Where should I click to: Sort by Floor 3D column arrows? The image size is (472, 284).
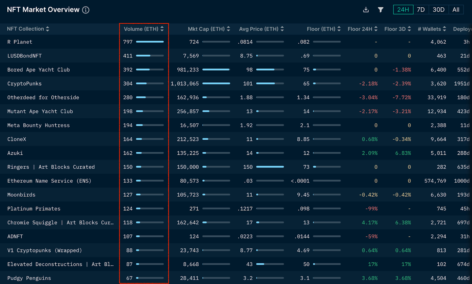(x=409, y=29)
